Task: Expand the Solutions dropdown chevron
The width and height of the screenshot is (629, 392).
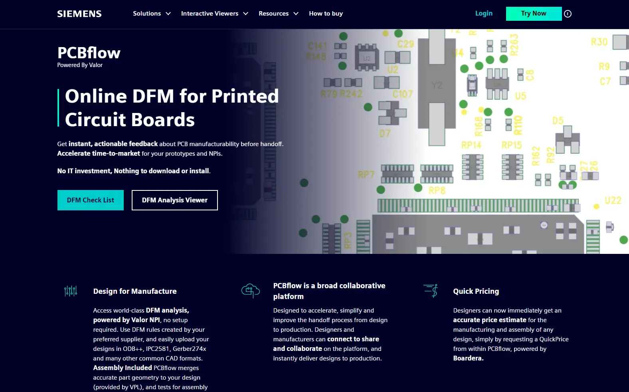Action: pyautogui.click(x=168, y=14)
